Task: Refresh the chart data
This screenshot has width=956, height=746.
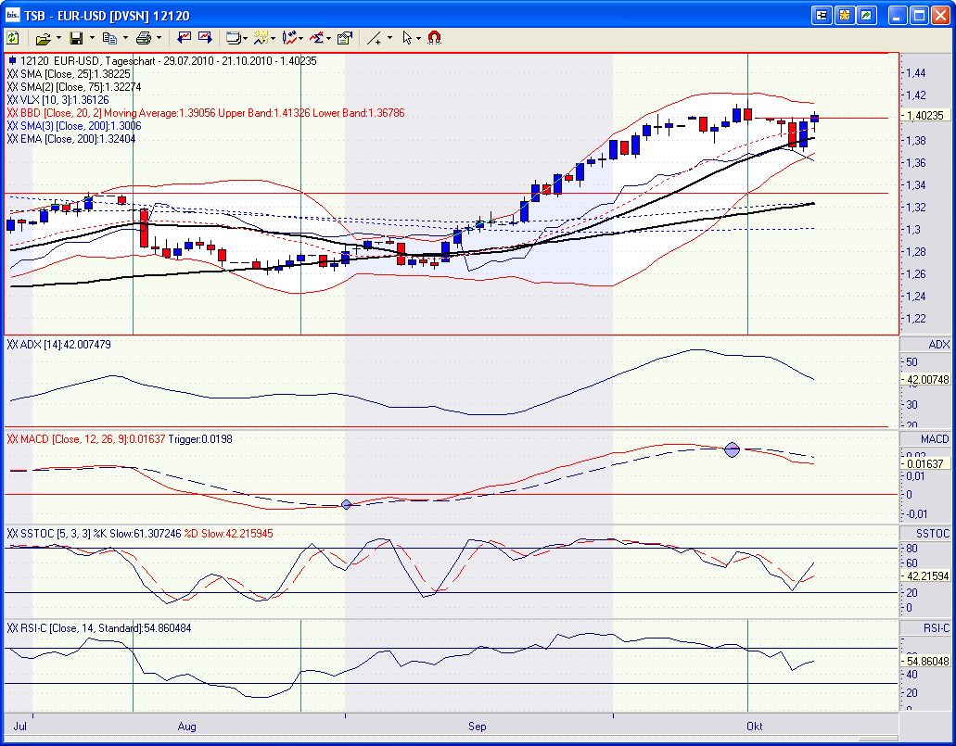Action: pyautogui.click(x=12, y=38)
